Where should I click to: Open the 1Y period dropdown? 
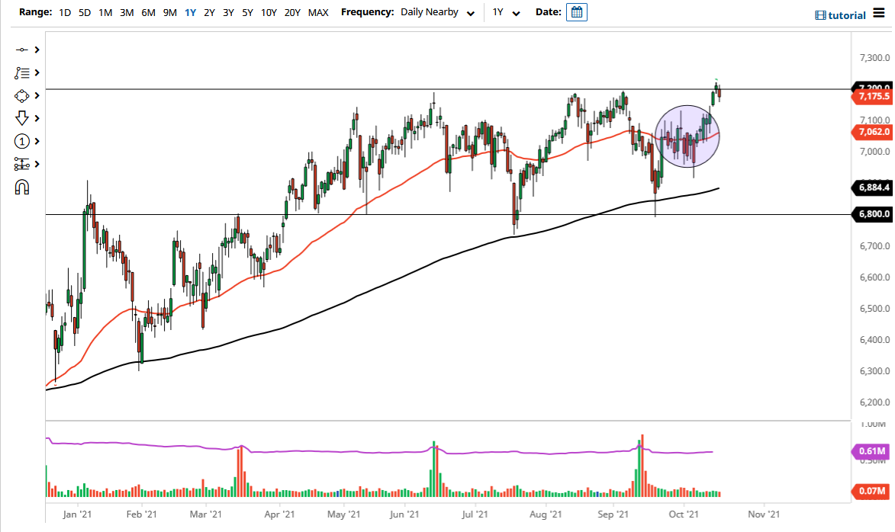coord(507,12)
